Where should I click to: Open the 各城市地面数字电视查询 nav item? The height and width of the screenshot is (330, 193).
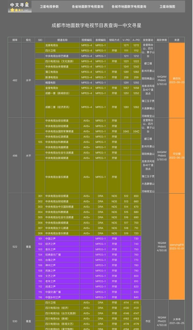[129, 7]
